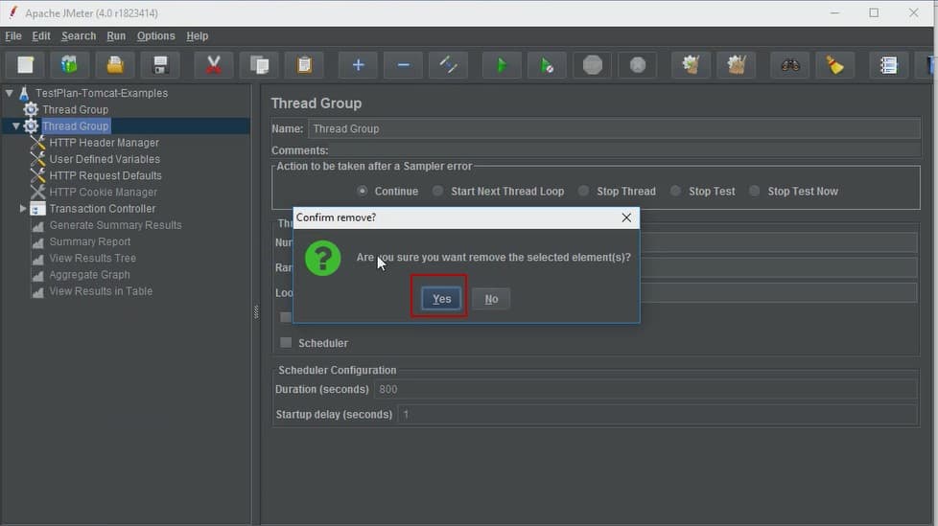Expand the Transaction Controller tree node
Viewport: 938px width, 526px height.
click(24, 209)
